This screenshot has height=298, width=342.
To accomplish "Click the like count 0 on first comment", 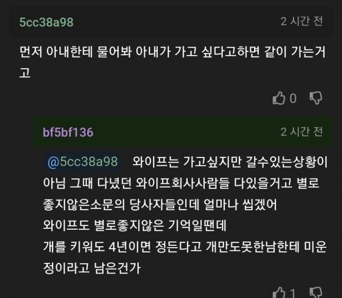I will [293, 99].
